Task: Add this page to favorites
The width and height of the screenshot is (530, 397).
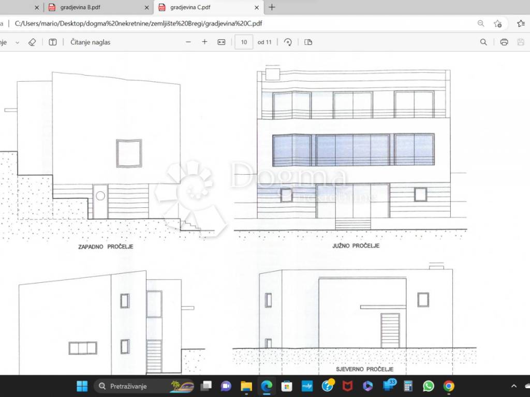Action: [498, 23]
